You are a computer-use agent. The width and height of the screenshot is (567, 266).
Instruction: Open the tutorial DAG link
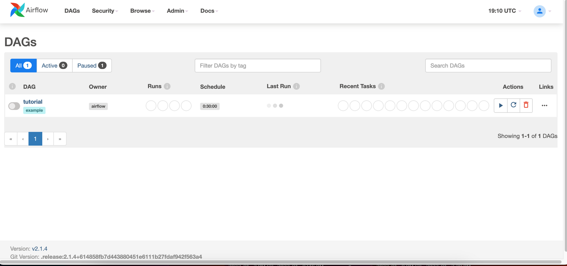click(x=33, y=101)
